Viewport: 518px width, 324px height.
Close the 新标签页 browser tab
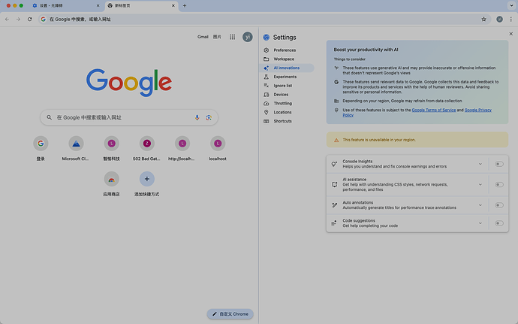tap(173, 5)
